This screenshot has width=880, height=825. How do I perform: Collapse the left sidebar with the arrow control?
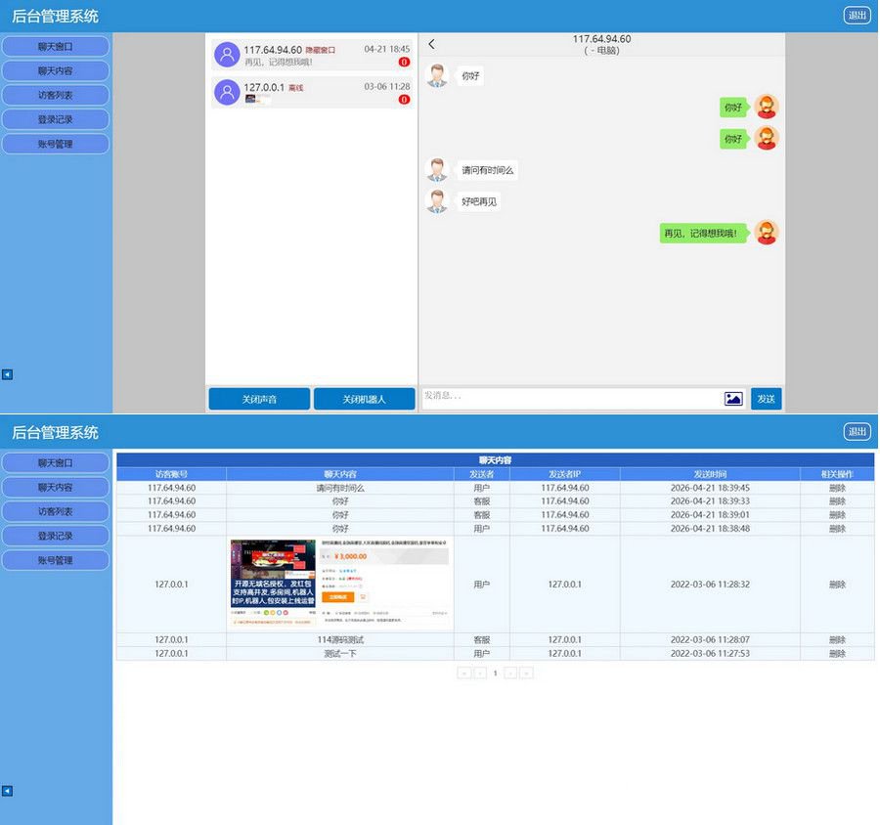tap(7, 373)
